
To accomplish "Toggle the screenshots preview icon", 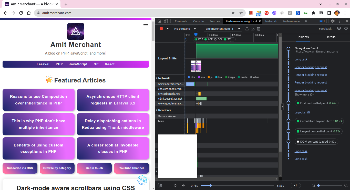I will pyautogui.click(x=160, y=185).
